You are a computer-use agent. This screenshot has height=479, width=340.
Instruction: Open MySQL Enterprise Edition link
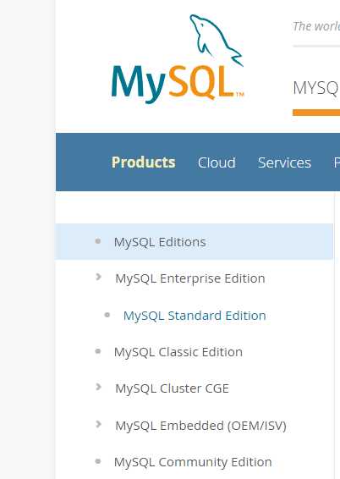(190, 278)
